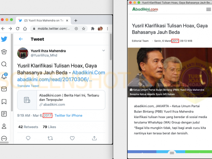The width and height of the screenshot is (212, 159).
Task: Reply to the tweet with comment icon
Action: point(28,138)
